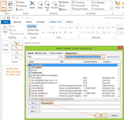Select the More columns radio button

[49, 53]
